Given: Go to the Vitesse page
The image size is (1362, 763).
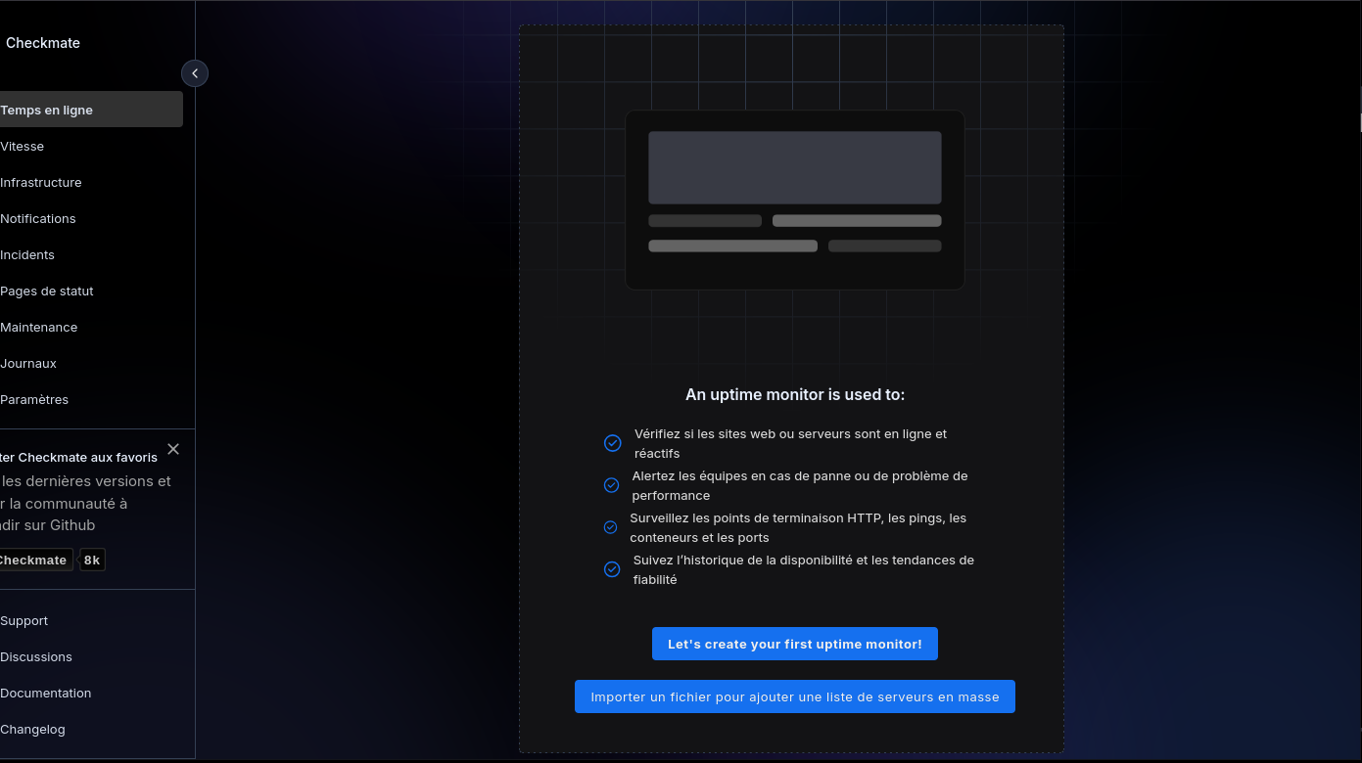Looking at the screenshot, I should coord(23,146).
